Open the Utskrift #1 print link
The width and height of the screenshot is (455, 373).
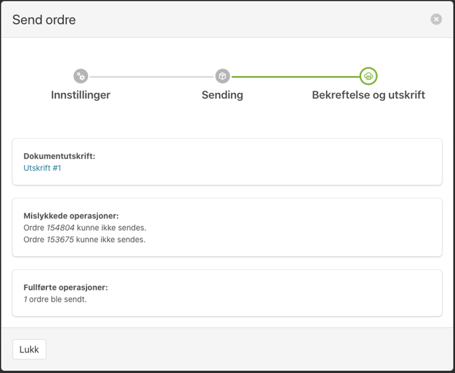tap(42, 168)
